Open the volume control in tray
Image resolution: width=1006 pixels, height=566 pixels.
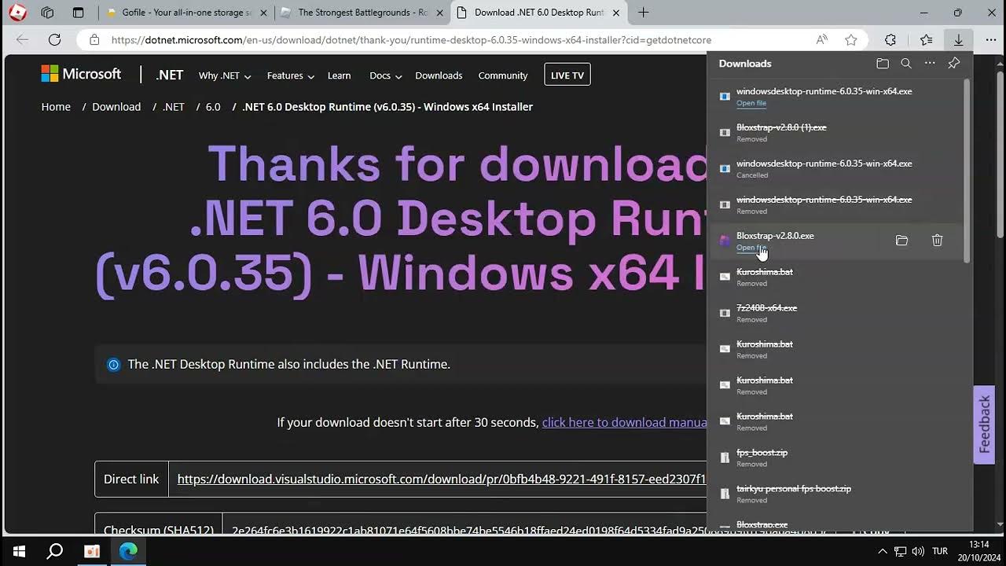click(x=918, y=551)
